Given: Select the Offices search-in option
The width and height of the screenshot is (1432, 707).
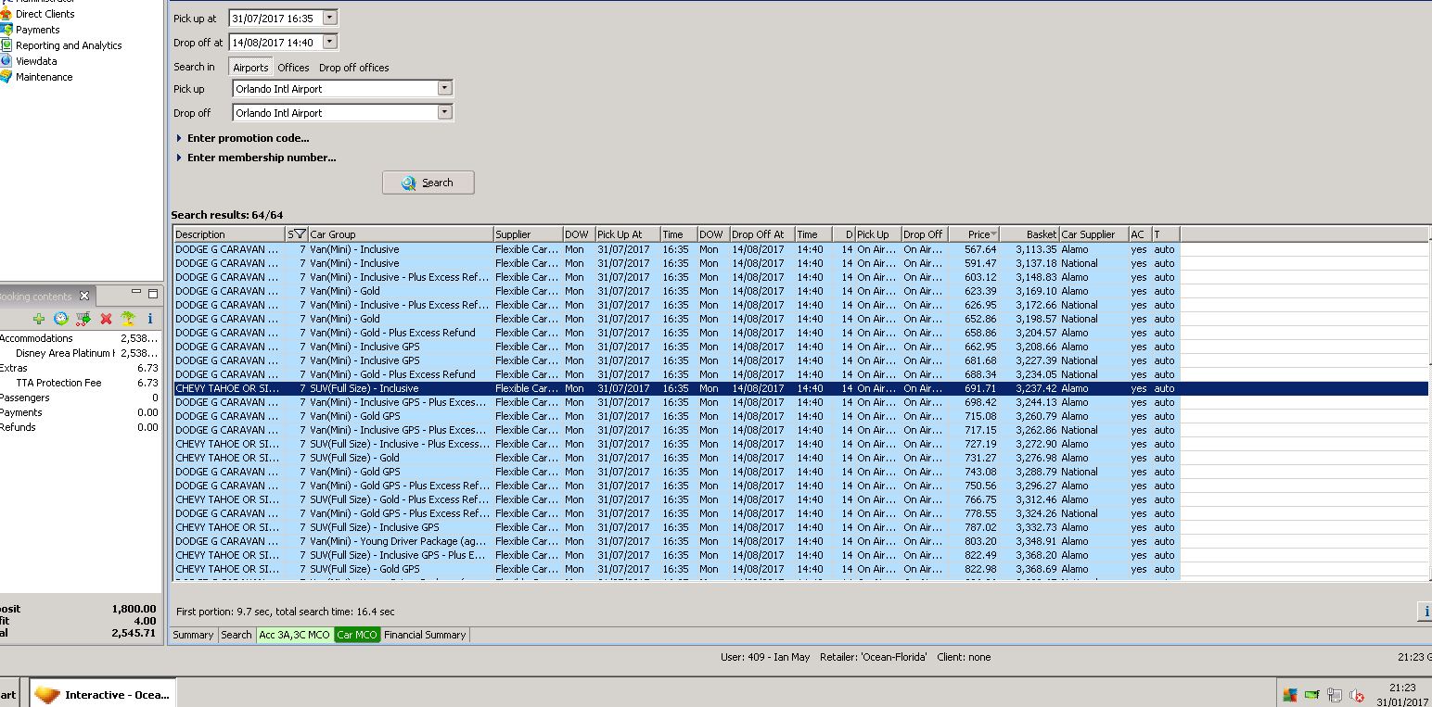Looking at the screenshot, I should coord(293,68).
